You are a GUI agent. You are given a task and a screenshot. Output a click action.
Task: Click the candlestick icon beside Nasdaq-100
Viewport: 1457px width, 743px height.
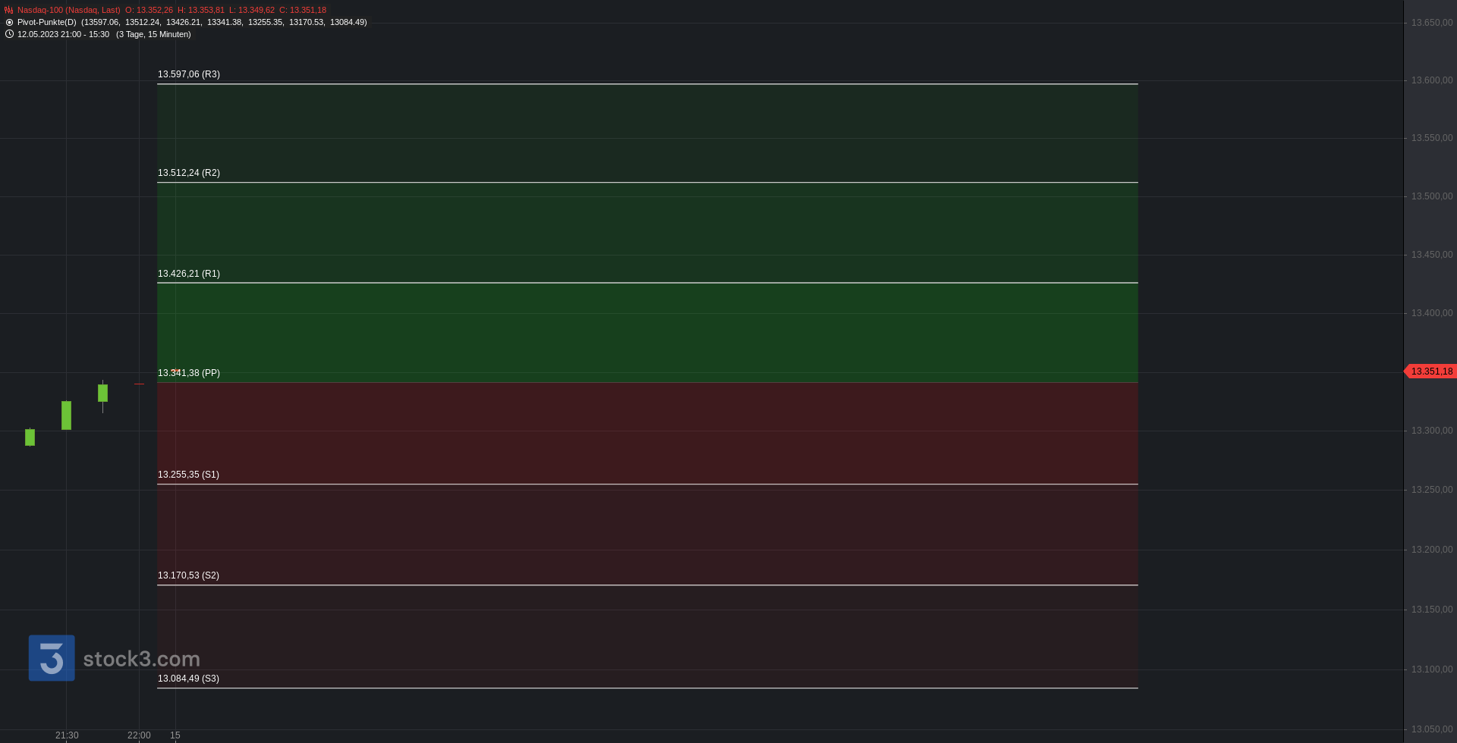(x=9, y=10)
